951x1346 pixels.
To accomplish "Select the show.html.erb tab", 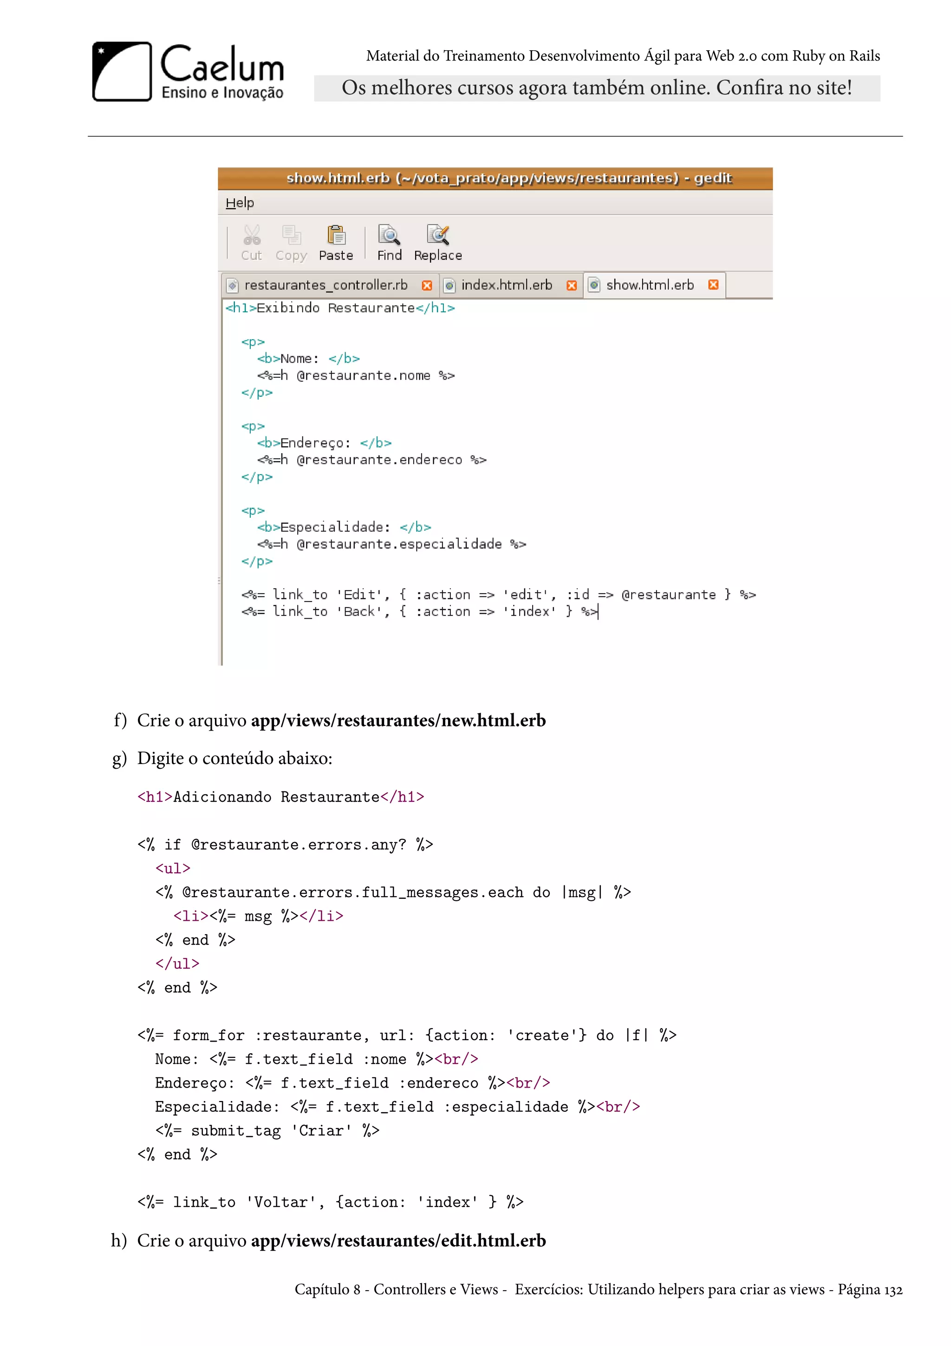I will click(x=650, y=285).
